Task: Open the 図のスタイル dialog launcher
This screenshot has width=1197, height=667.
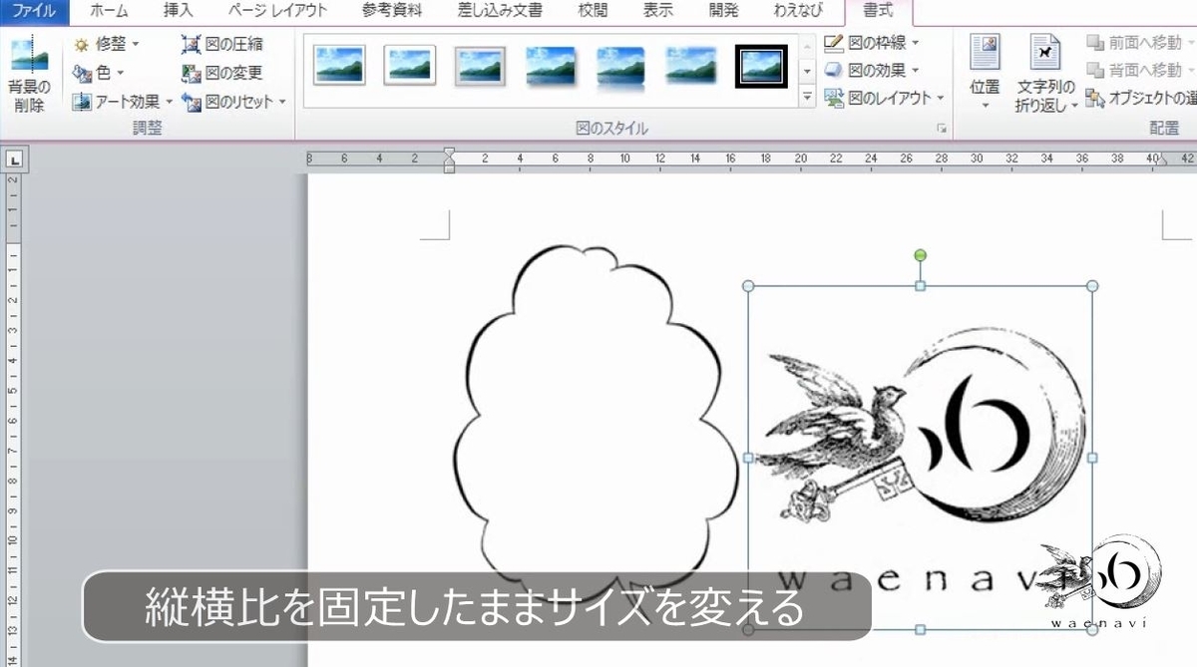Action: [940, 129]
